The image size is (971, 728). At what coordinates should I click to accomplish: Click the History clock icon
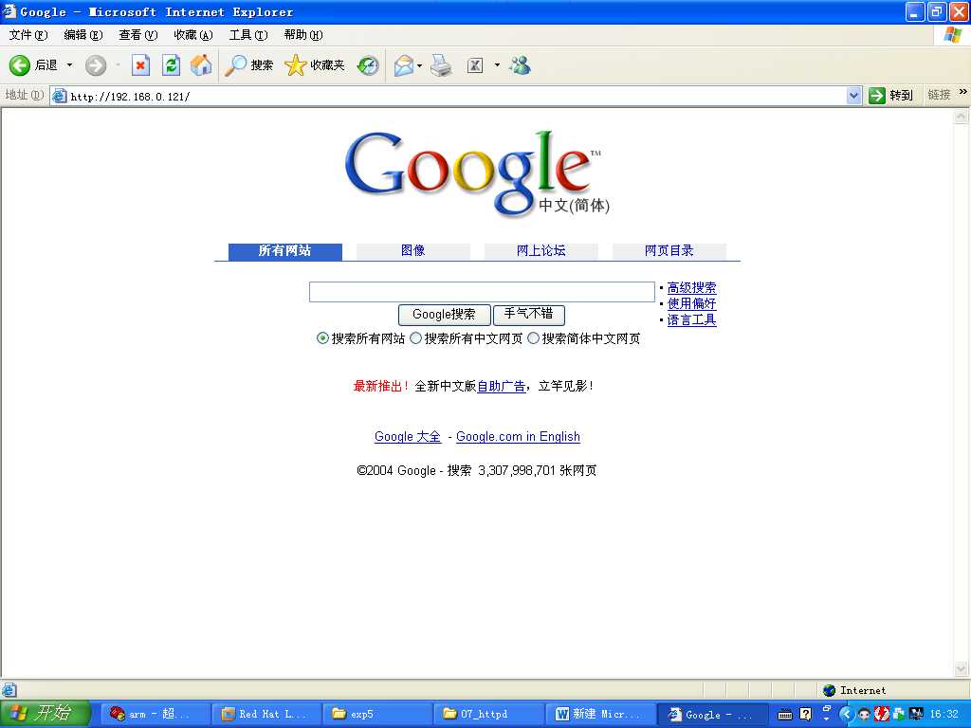(x=369, y=65)
